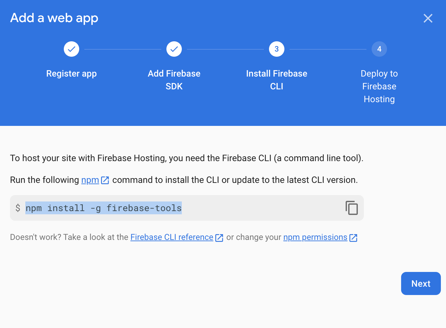Open the npm link
The image size is (446, 328).
coord(90,180)
